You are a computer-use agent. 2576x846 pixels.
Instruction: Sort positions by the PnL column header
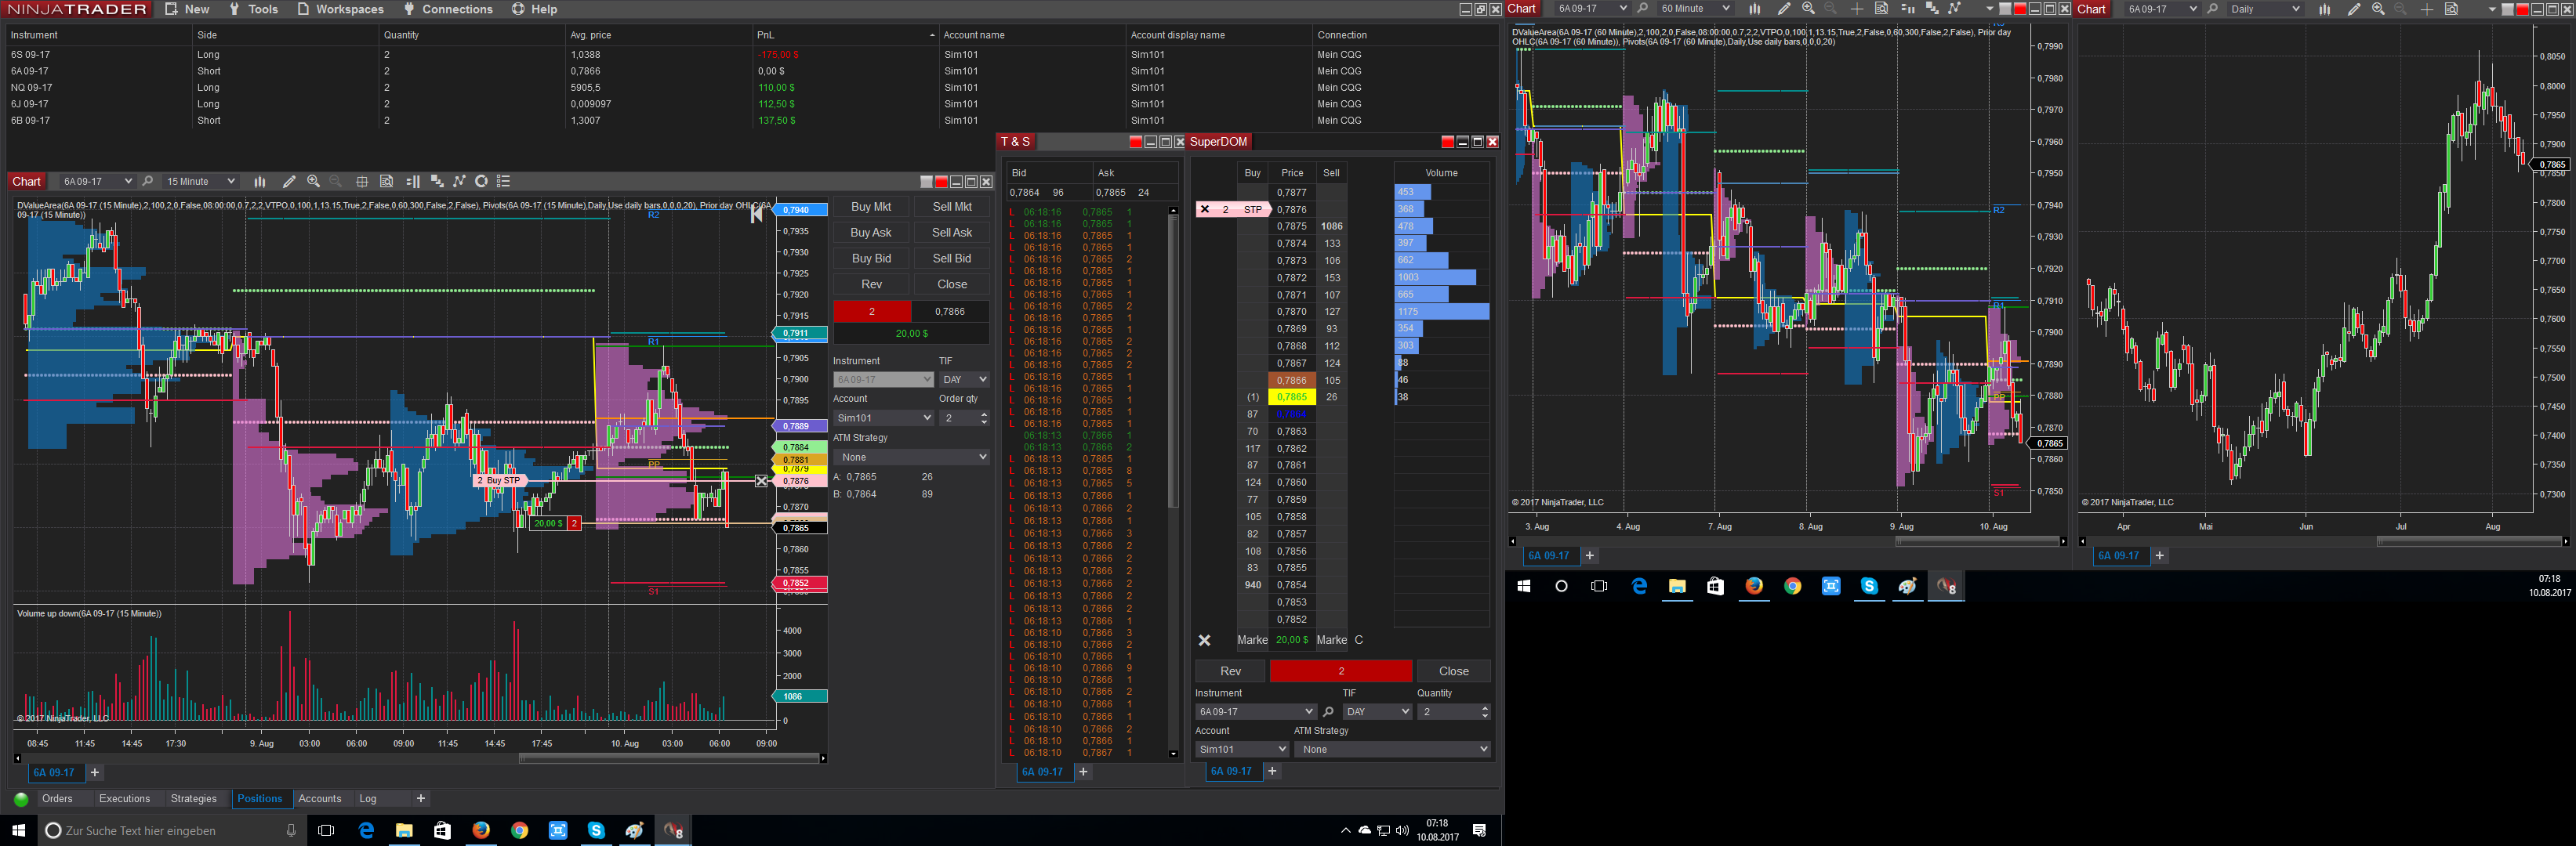pyautogui.click(x=844, y=35)
